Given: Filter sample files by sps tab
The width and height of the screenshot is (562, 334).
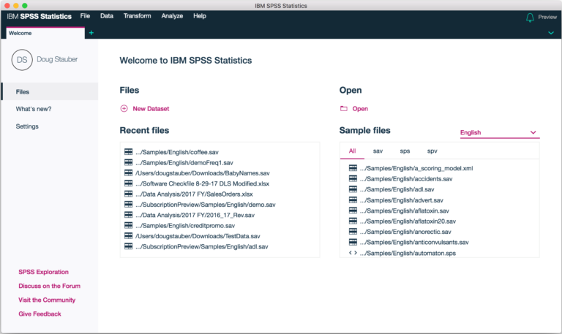Looking at the screenshot, I should tap(405, 151).
